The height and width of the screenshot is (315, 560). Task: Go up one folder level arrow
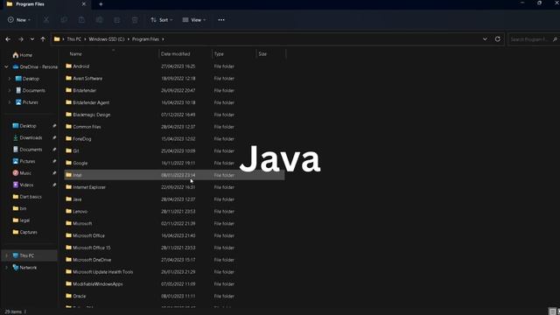pyautogui.click(x=43, y=39)
